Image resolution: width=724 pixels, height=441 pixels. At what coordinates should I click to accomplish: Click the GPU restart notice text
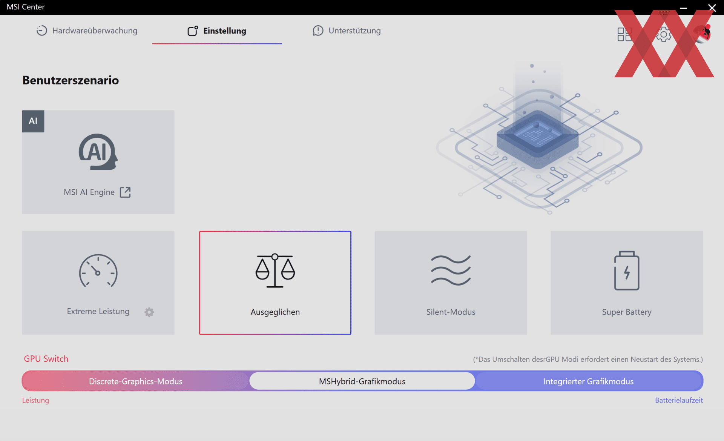click(588, 359)
